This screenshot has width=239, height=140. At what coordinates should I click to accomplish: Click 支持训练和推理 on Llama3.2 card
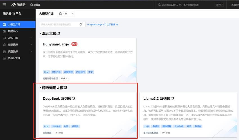pos(151,133)
